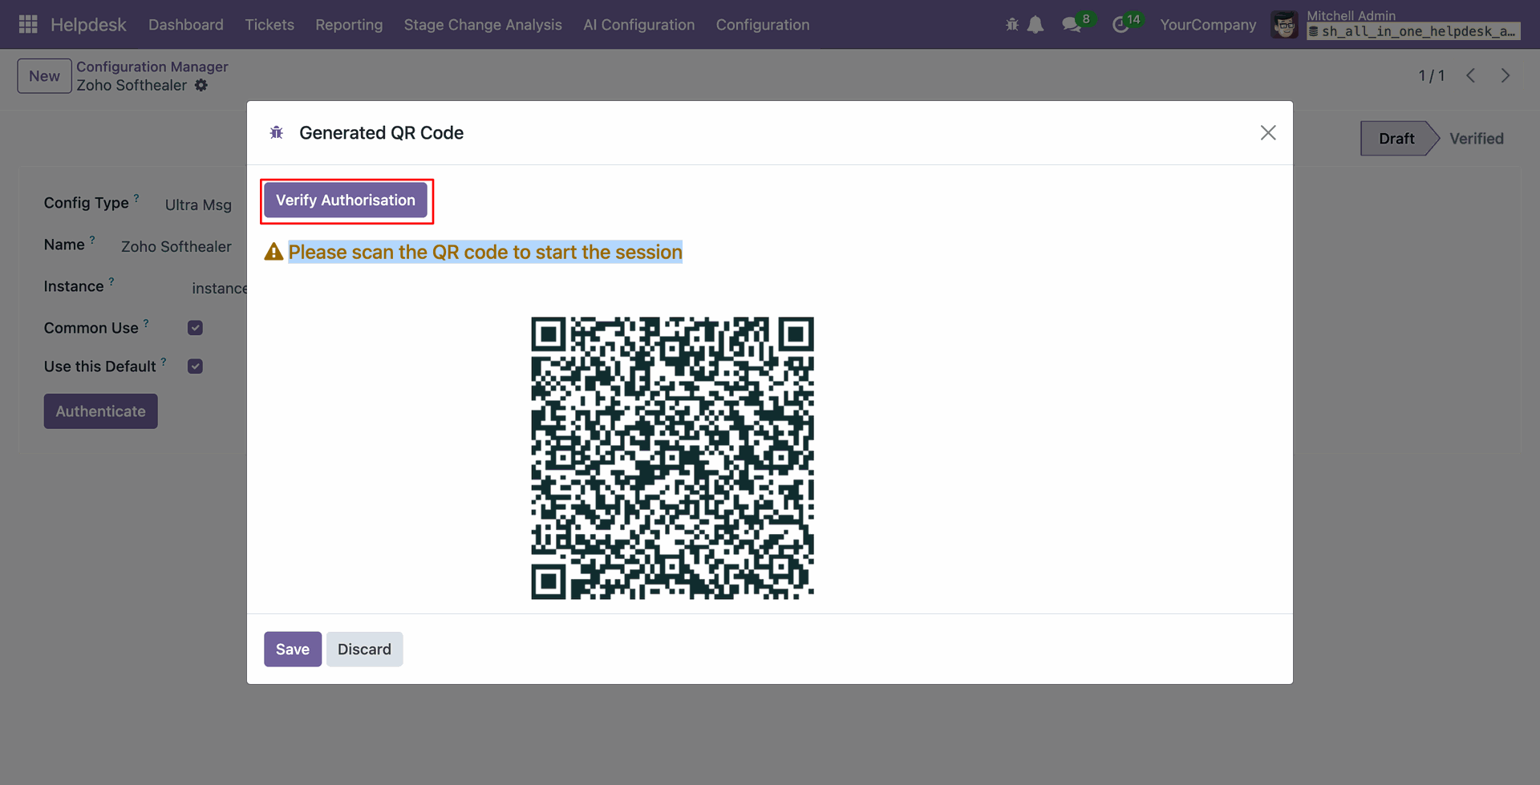The height and width of the screenshot is (785, 1540).
Task: Open the Dashboard menu
Action: click(186, 25)
